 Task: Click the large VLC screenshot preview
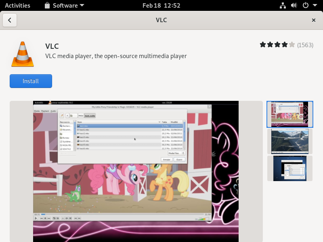136,171
